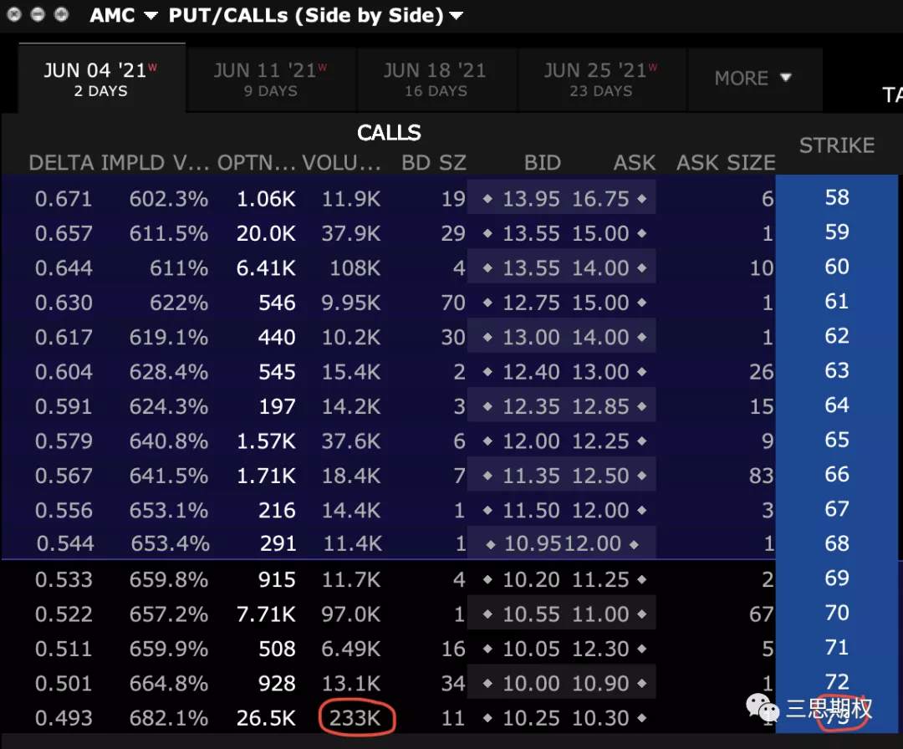Screen dimensions: 903x749
Task: Select strike 58 cell
Action: pos(837,197)
